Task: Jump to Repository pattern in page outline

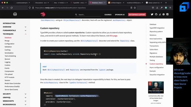Action: tap(156, 32)
